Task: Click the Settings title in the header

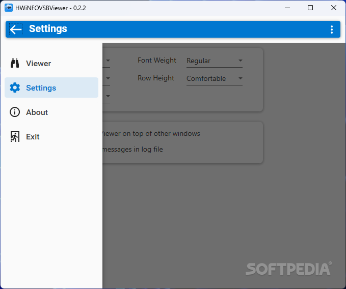Action: coord(48,29)
